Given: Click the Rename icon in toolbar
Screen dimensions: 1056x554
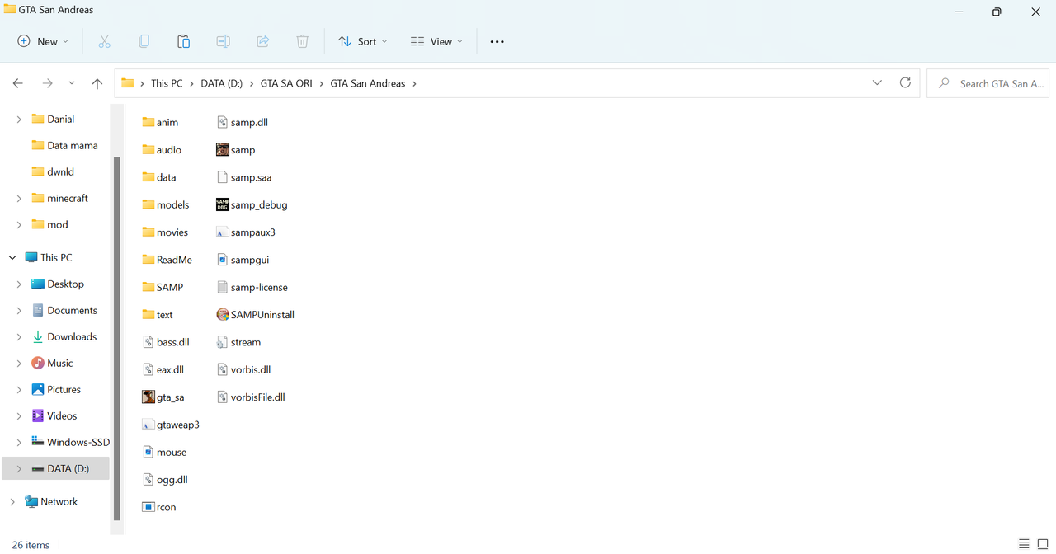Looking at the screenshot, I should tap(223, 41).
